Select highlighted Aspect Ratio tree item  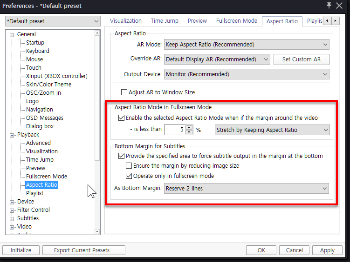coord(42,185)
